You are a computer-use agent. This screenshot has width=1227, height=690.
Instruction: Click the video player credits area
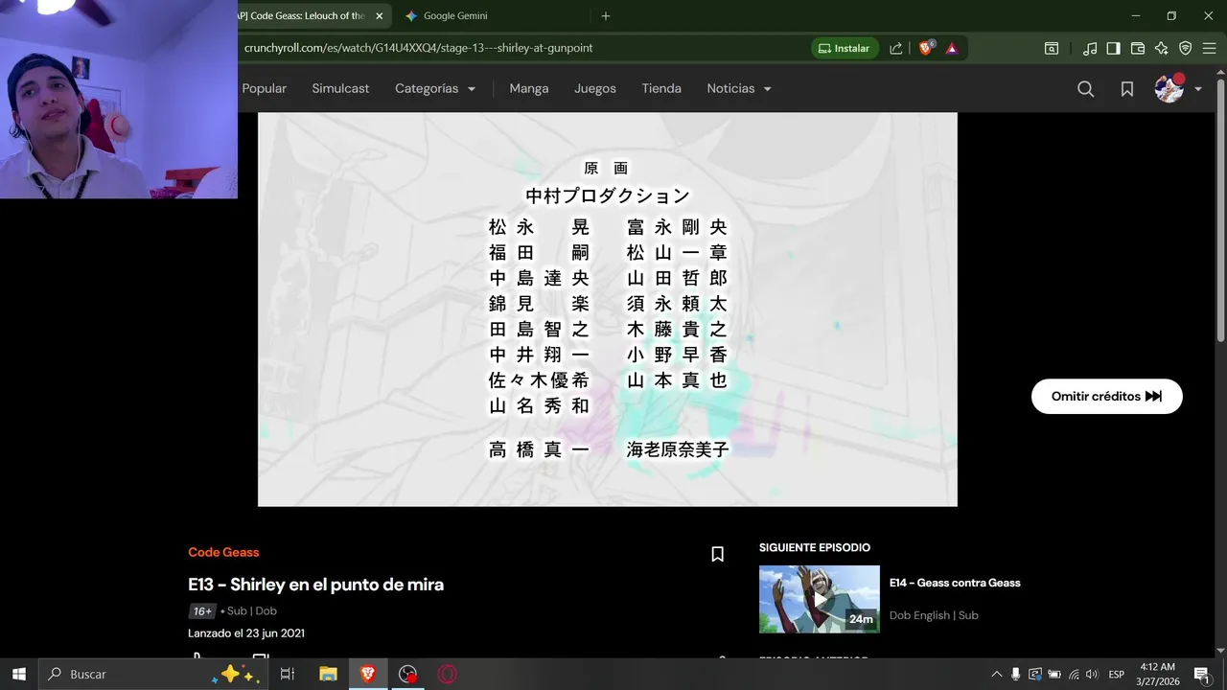coord(608,310)
